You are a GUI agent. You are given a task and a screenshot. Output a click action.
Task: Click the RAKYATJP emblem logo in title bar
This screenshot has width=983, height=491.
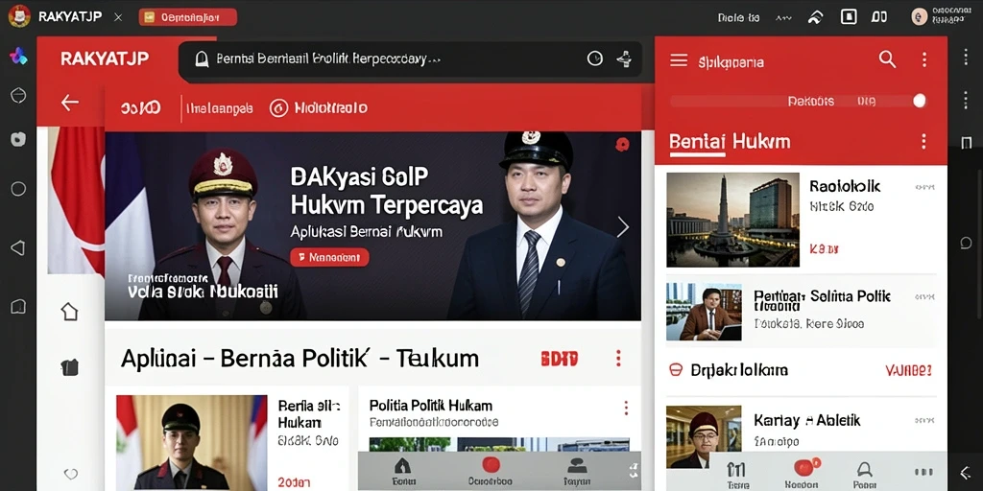click(x=19, y=16)
